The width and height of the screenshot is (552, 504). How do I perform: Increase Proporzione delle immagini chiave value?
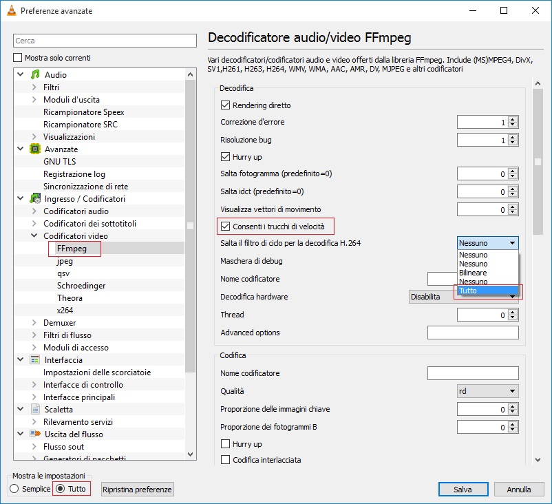[513, 406]
